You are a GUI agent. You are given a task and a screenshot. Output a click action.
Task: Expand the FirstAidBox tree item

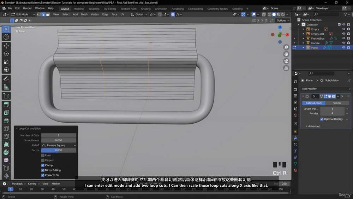(303, 38)
